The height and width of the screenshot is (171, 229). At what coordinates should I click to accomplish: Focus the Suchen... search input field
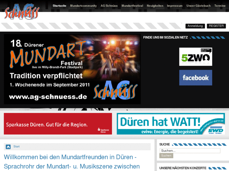(190, 151)
